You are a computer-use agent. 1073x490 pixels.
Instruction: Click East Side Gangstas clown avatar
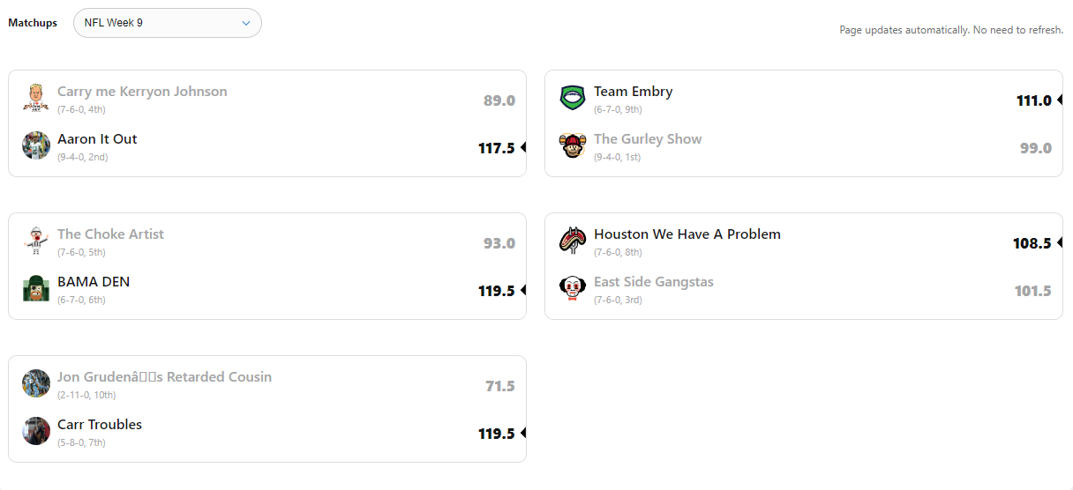pyautogui.click(x=573, y=288)
